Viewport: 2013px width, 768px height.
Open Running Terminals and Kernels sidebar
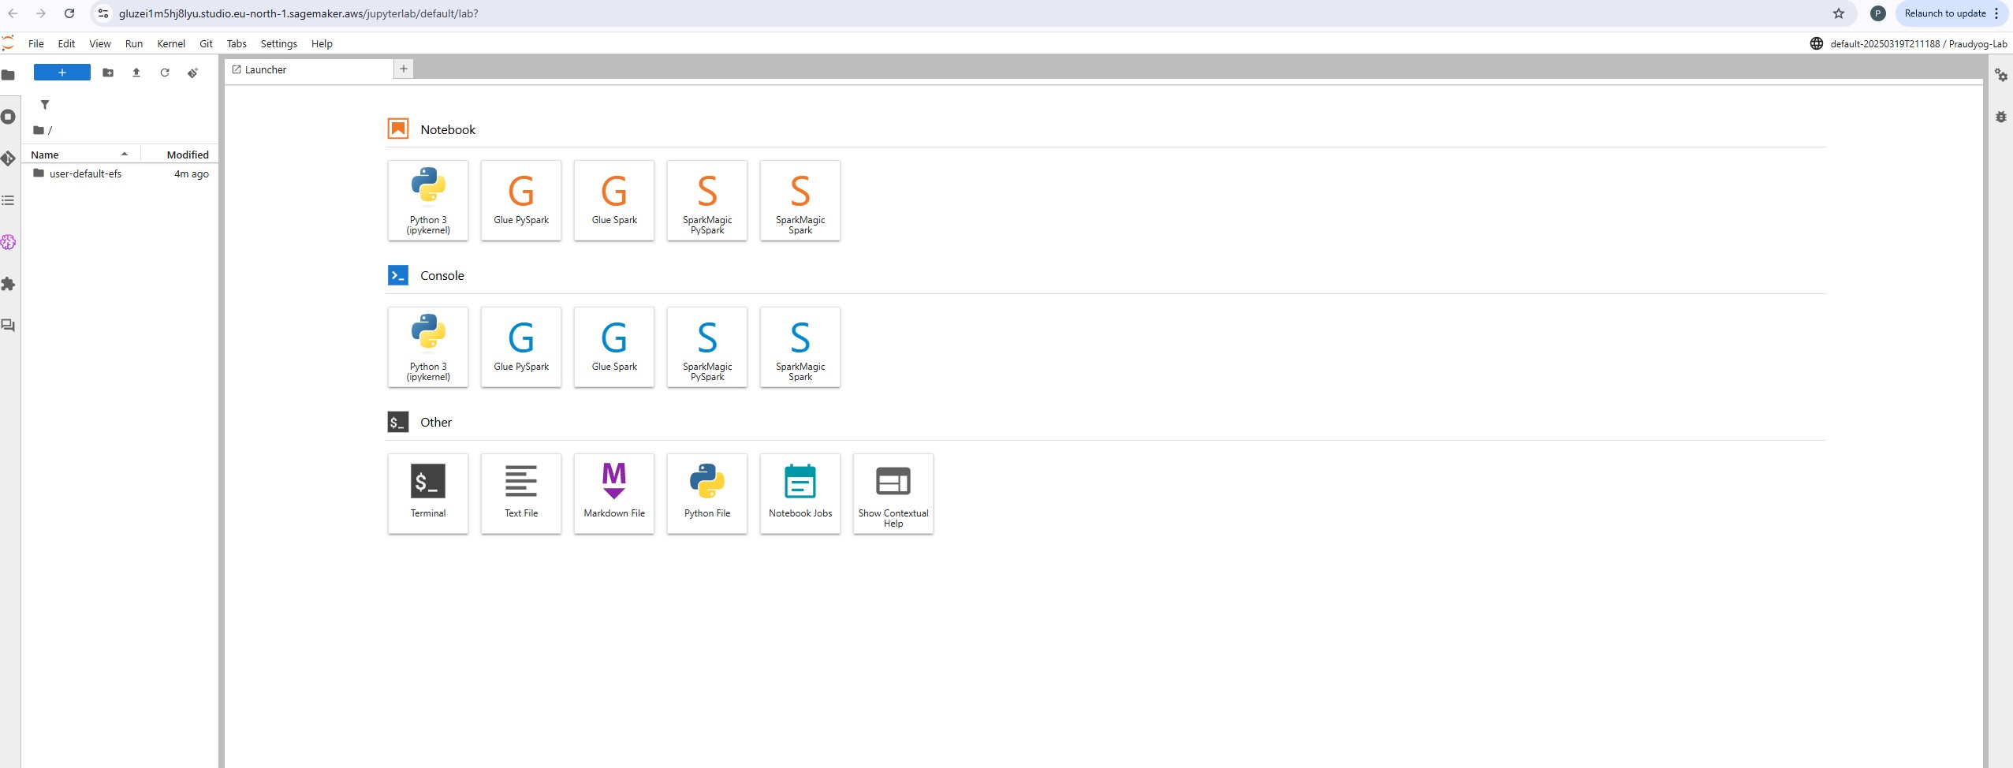[9, 117]
